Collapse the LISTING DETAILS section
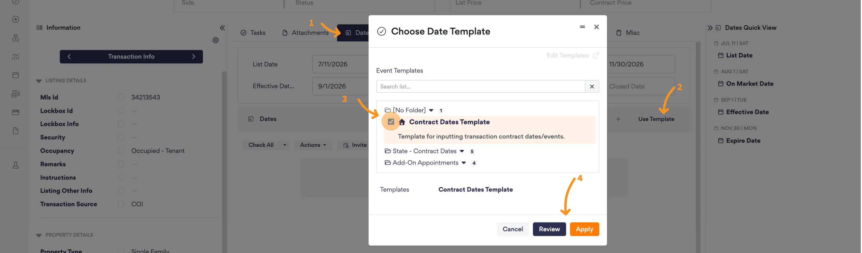This screenshot has height=253, width=862. click(x=39, y=81)
